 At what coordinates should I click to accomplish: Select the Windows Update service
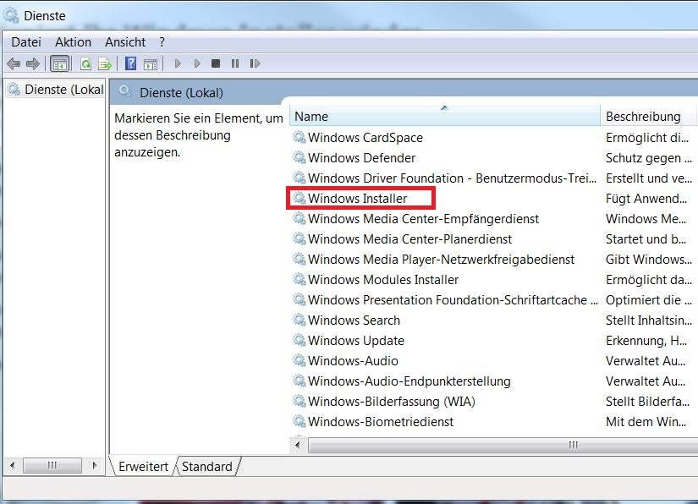coord(354,340)
